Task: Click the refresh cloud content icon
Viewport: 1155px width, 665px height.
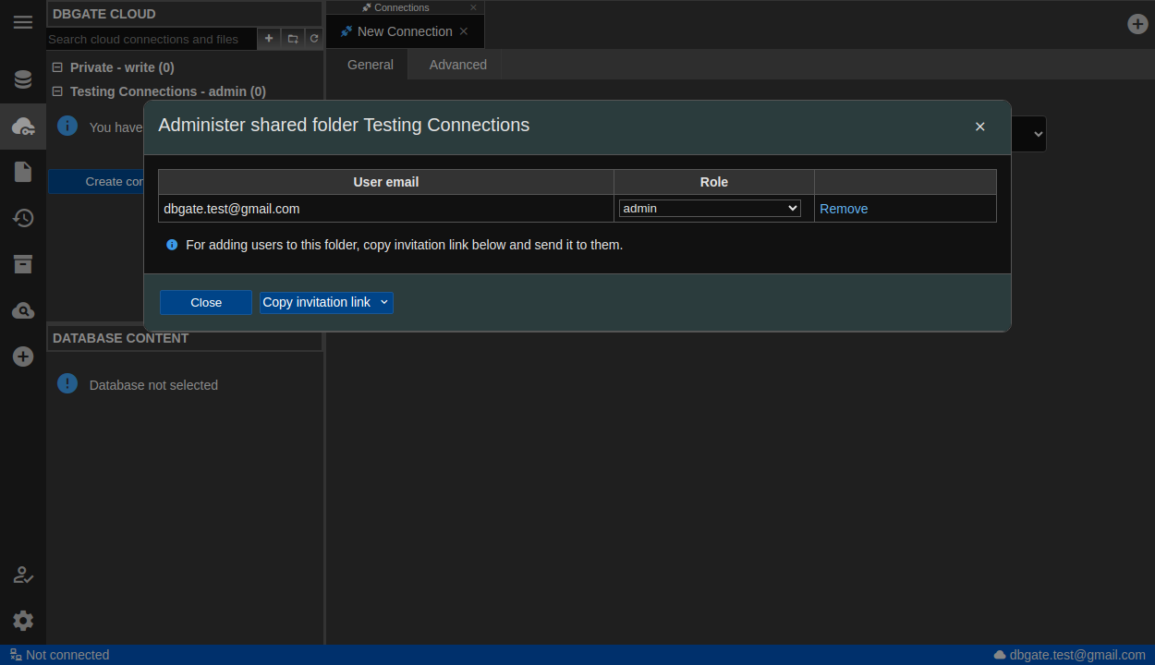Action: tap(314, 39)
